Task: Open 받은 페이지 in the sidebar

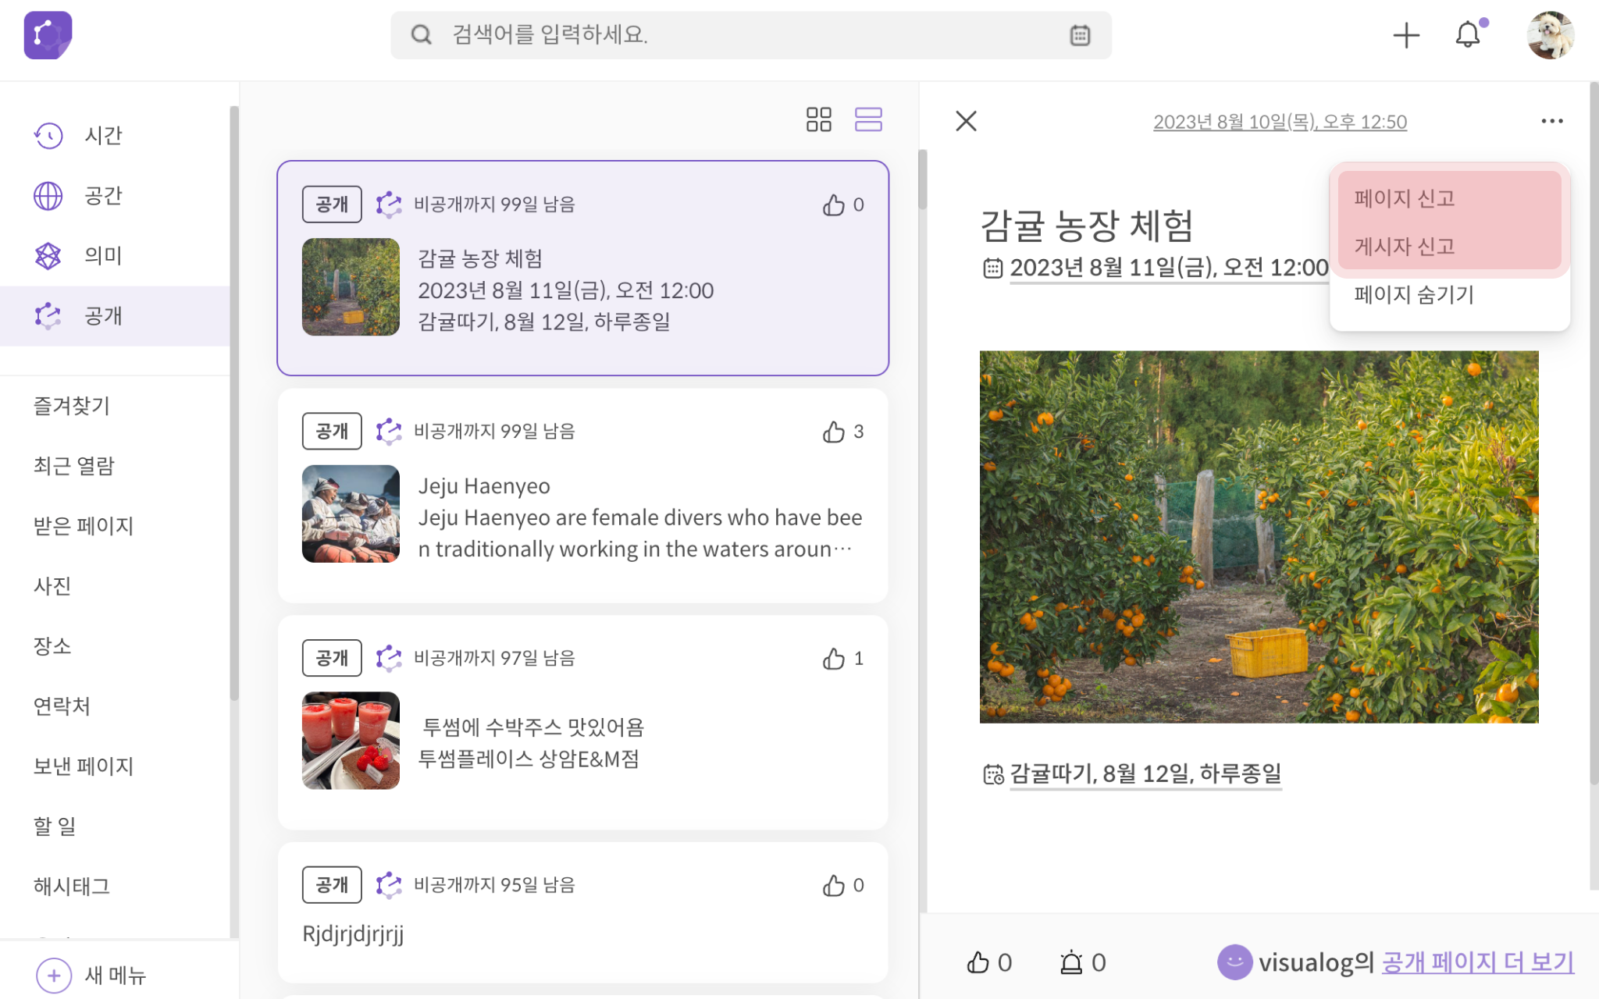Action: (x=84, y=526)
